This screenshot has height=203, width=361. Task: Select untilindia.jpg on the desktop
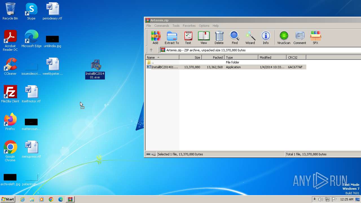coord(52,41)
